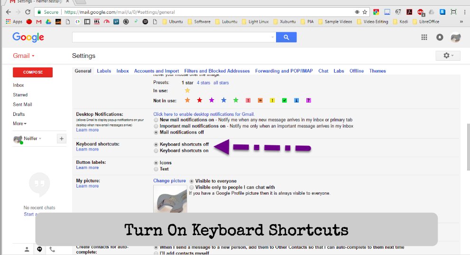Click the blue search button

pyautogui.click(x=286, y=37)
